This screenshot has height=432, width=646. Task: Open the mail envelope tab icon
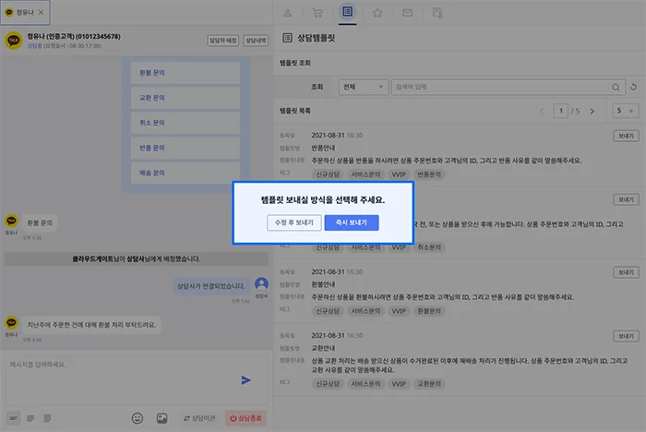(408, 13)
